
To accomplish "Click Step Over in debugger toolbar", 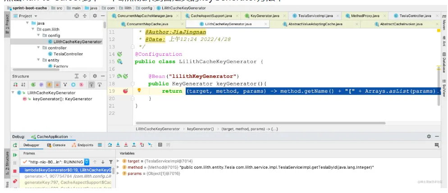I will (110, 145).
